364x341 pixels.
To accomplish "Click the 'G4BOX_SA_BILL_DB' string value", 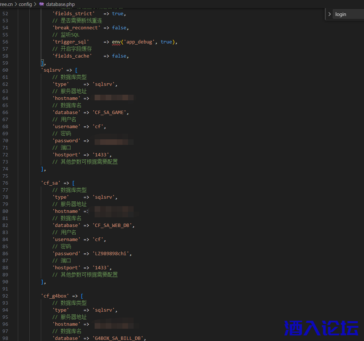I will [x=119, y=338].
